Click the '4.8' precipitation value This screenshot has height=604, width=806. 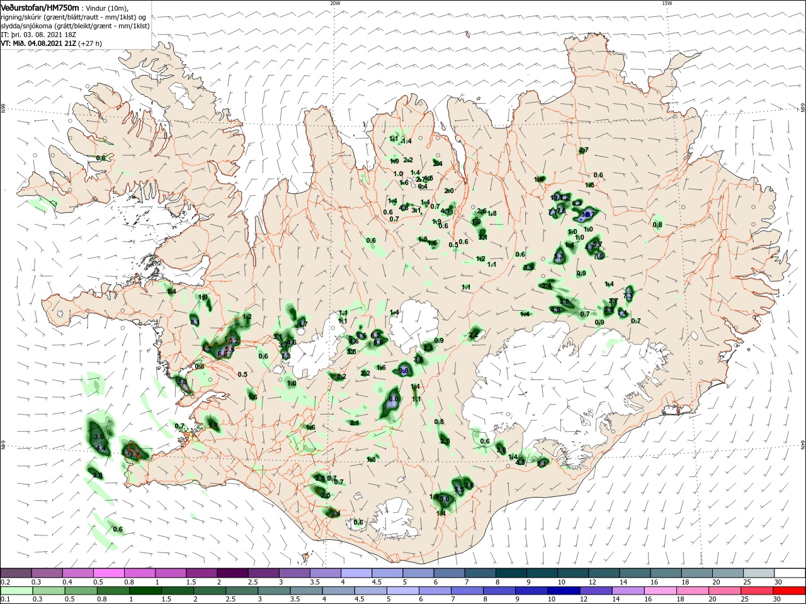(x=404, y=208)
